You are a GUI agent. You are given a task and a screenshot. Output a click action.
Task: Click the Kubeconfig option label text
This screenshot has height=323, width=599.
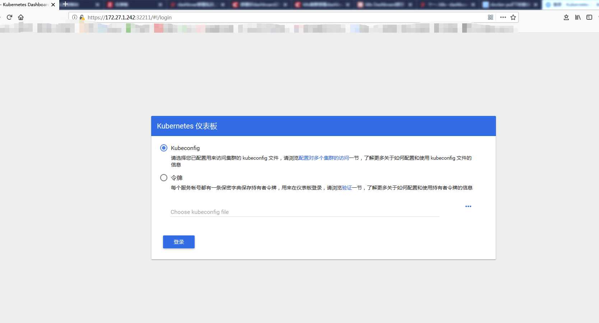coord(185,148)
